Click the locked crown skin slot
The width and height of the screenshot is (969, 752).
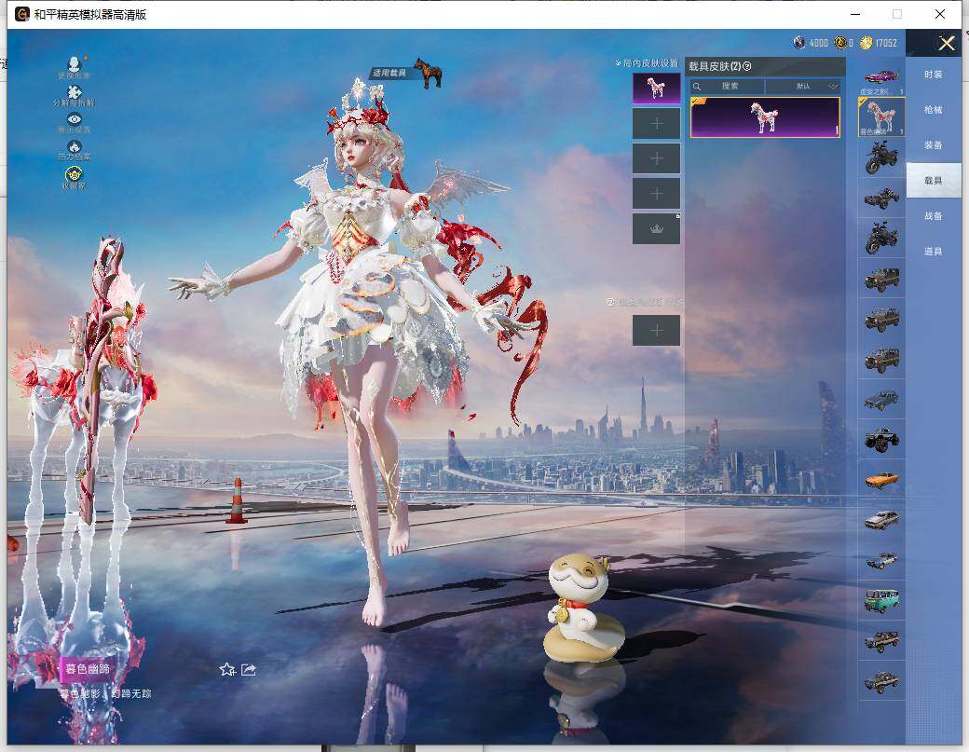click(656, 228)
